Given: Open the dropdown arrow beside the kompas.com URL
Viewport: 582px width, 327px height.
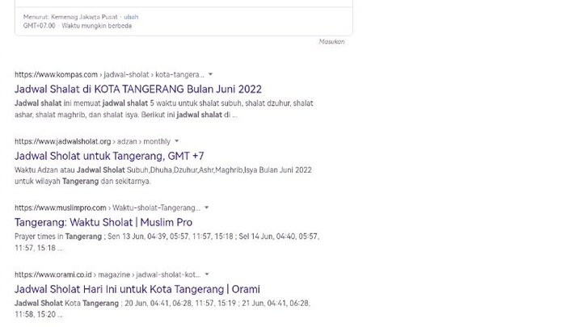Looking at the screenshot, I should [211, 75].
